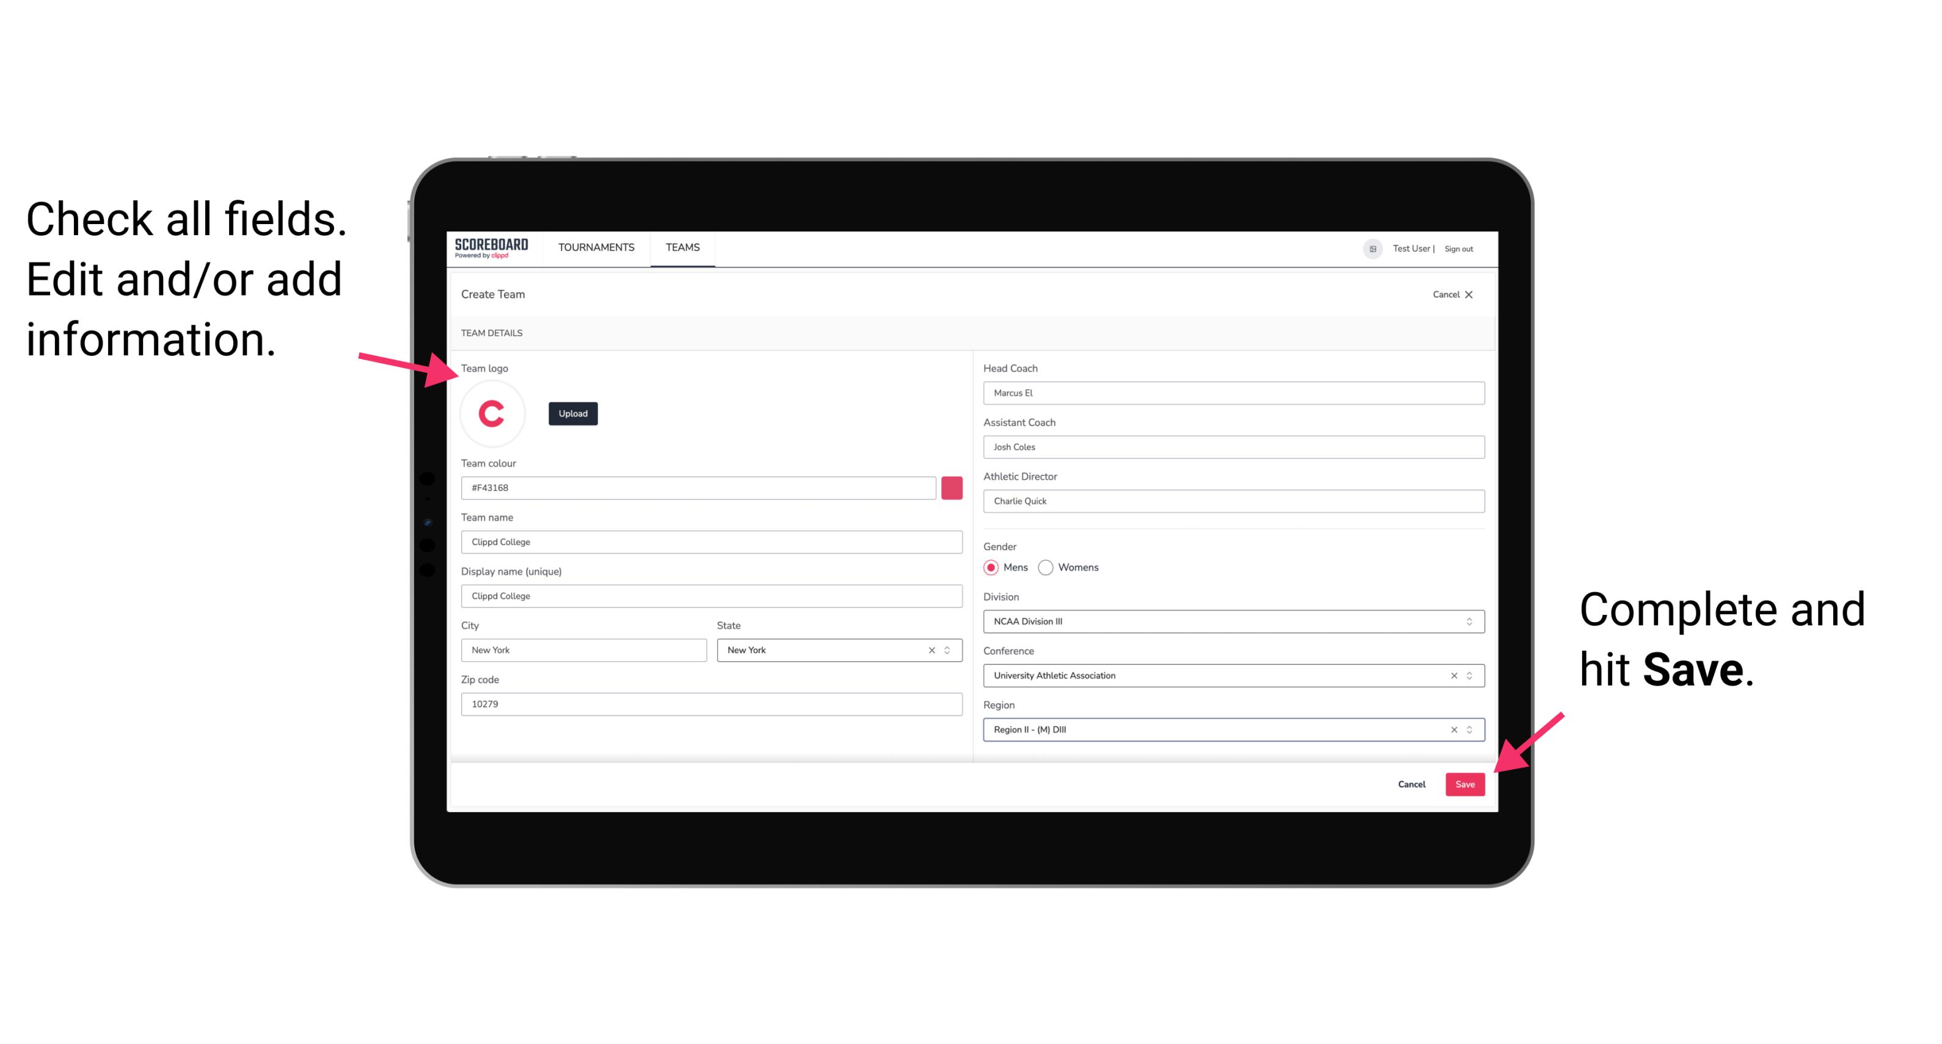Click the Cancel button
Screen dimensions: 1942x1044
pos(1411,783)
